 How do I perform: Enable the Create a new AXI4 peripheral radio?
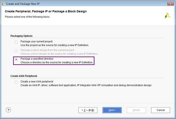coord(16,82)
